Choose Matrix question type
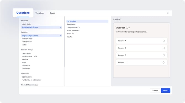The image size is (185, 103). [24, 45]
